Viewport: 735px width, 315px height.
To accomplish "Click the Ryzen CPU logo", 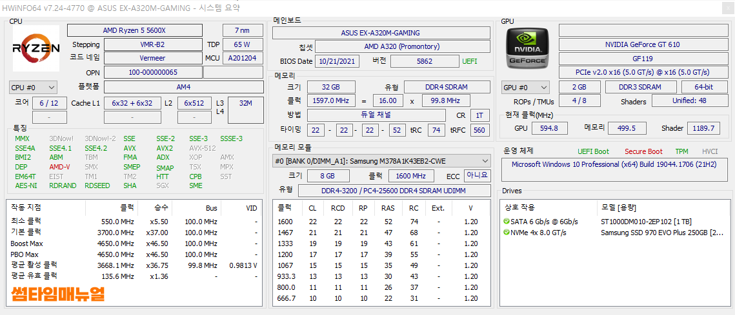I will pos(35,48).
